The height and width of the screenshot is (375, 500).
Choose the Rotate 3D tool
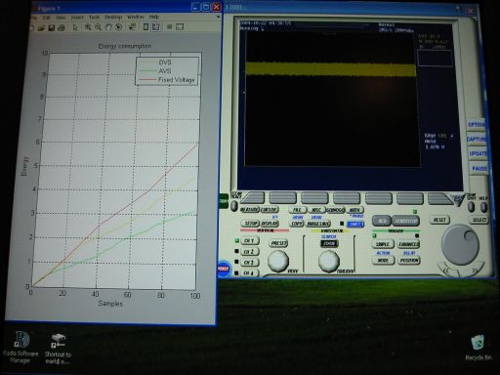click(x=118, y=27)
